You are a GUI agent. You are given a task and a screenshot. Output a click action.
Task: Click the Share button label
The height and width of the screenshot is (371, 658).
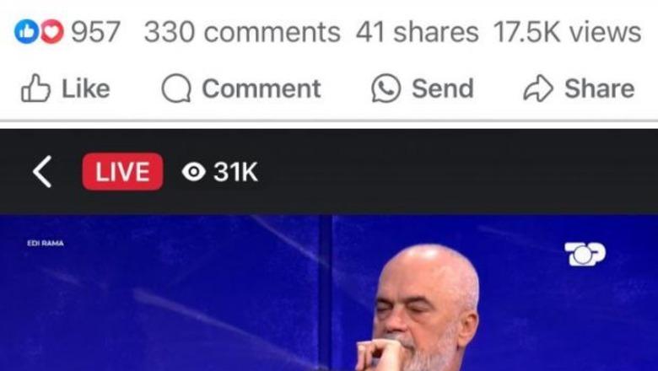(x=599, y=89)
